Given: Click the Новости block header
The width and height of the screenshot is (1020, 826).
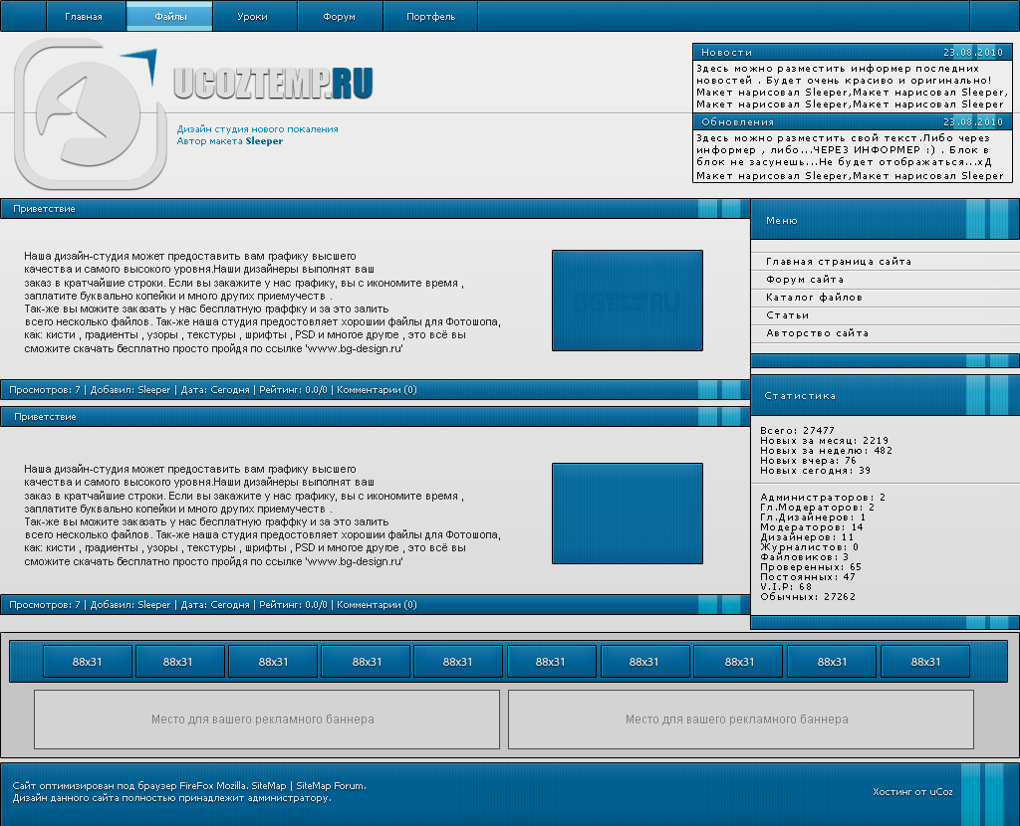Looking at the screenshot, I should click(853, 52).
